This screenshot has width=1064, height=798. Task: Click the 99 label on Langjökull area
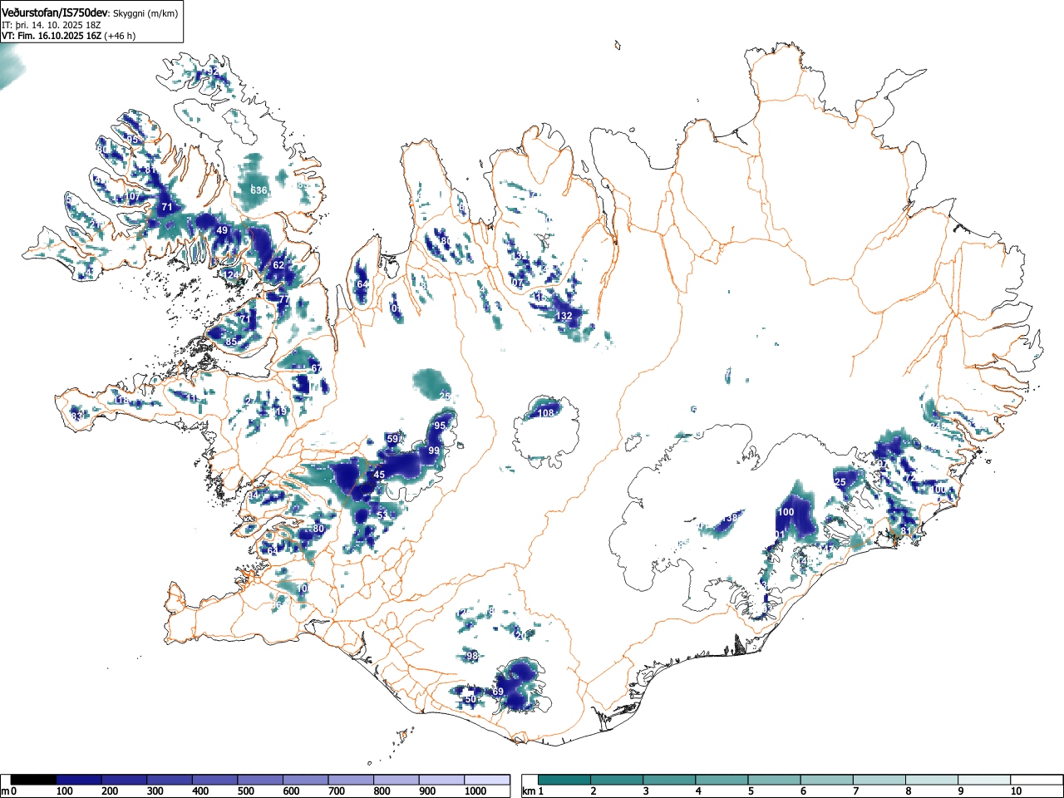(434, 451)
